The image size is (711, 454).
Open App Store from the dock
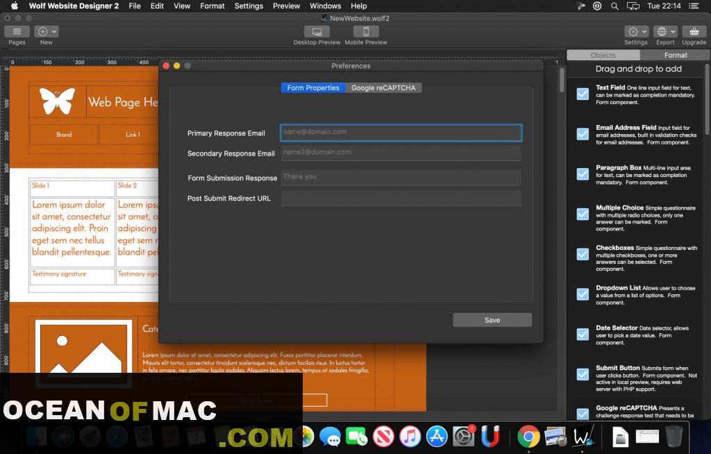click(x=437, y=437)
